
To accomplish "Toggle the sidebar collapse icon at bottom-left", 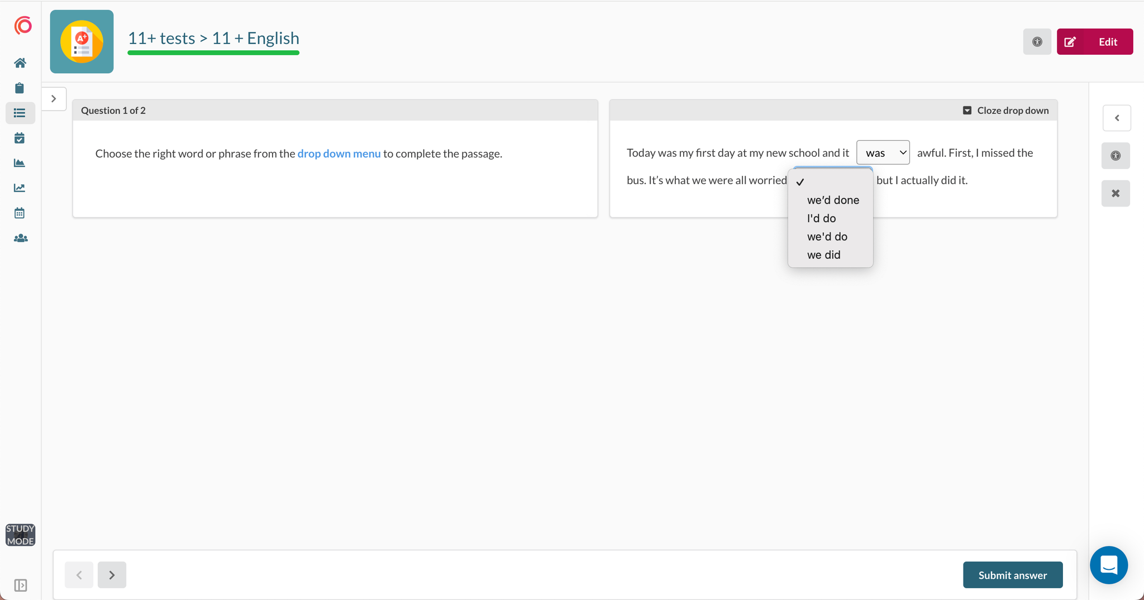I will [20, 585].
